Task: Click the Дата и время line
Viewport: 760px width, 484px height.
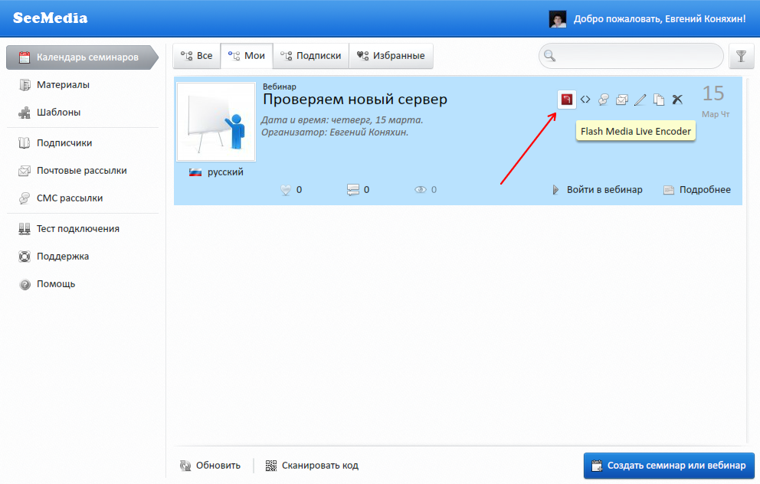Action: (342, 119)
